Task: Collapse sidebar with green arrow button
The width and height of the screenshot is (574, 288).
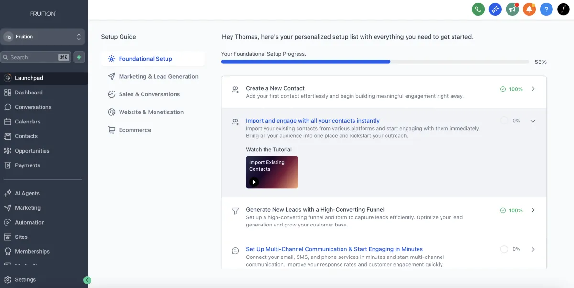Action: pyautogui.click(x=87, y=280)
